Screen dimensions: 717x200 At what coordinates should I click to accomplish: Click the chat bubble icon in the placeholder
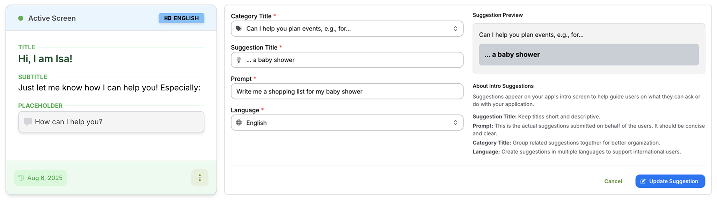[28, 121]
